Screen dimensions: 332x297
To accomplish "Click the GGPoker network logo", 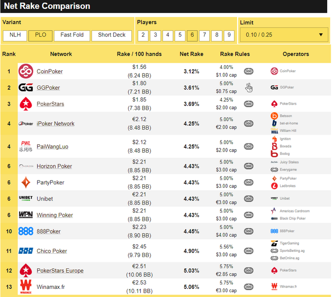I will pyautogui.click(x=26, y=87).
